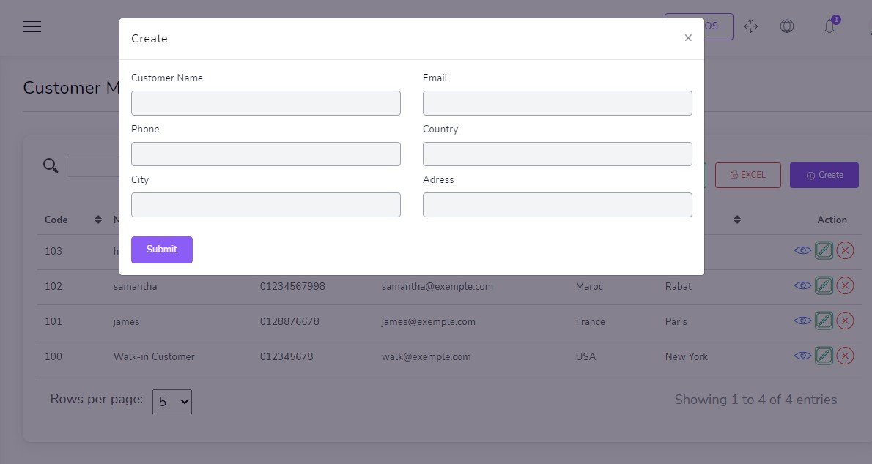Click into the Phone field

pos(265,154)
